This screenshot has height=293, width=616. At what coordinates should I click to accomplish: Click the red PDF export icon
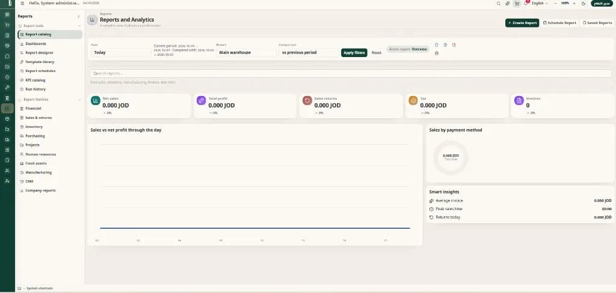454,44
